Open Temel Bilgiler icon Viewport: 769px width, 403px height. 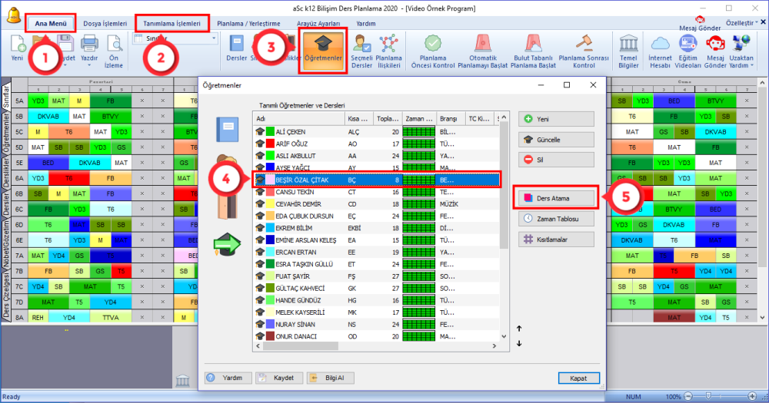point(629,51)
